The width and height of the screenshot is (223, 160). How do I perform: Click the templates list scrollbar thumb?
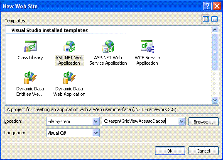[215, 52]
